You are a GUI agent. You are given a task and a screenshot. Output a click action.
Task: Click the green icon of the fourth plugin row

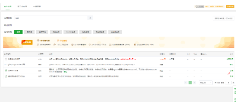coord(6,76)
